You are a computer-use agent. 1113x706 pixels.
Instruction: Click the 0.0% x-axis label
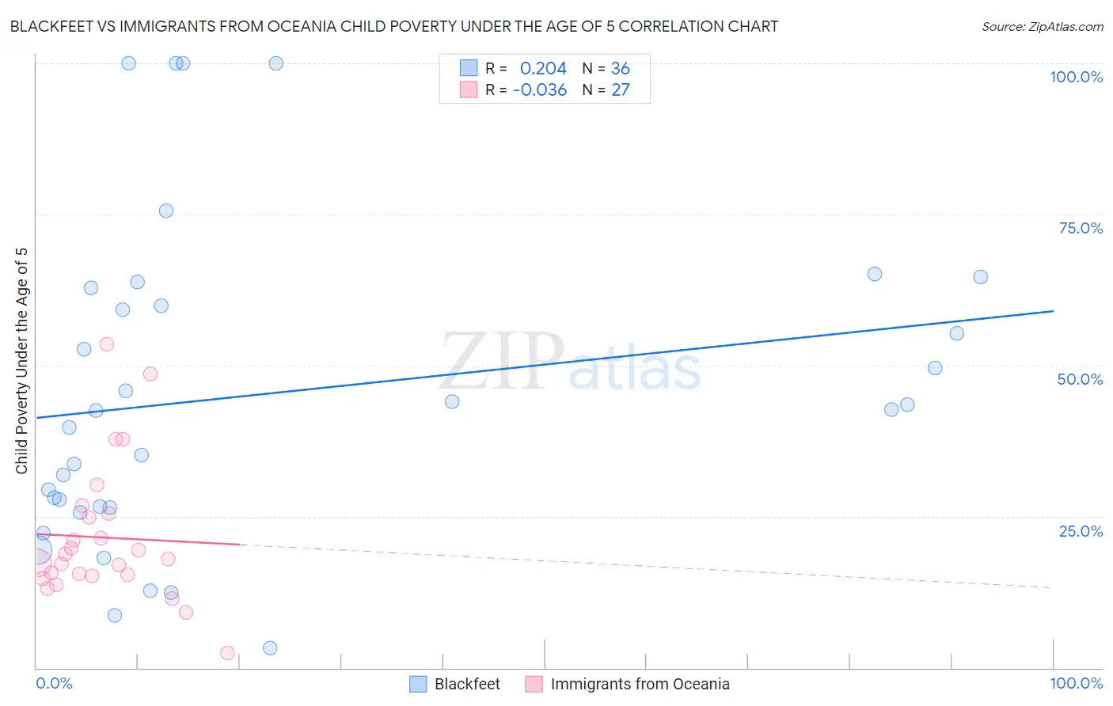click(54, 683)
